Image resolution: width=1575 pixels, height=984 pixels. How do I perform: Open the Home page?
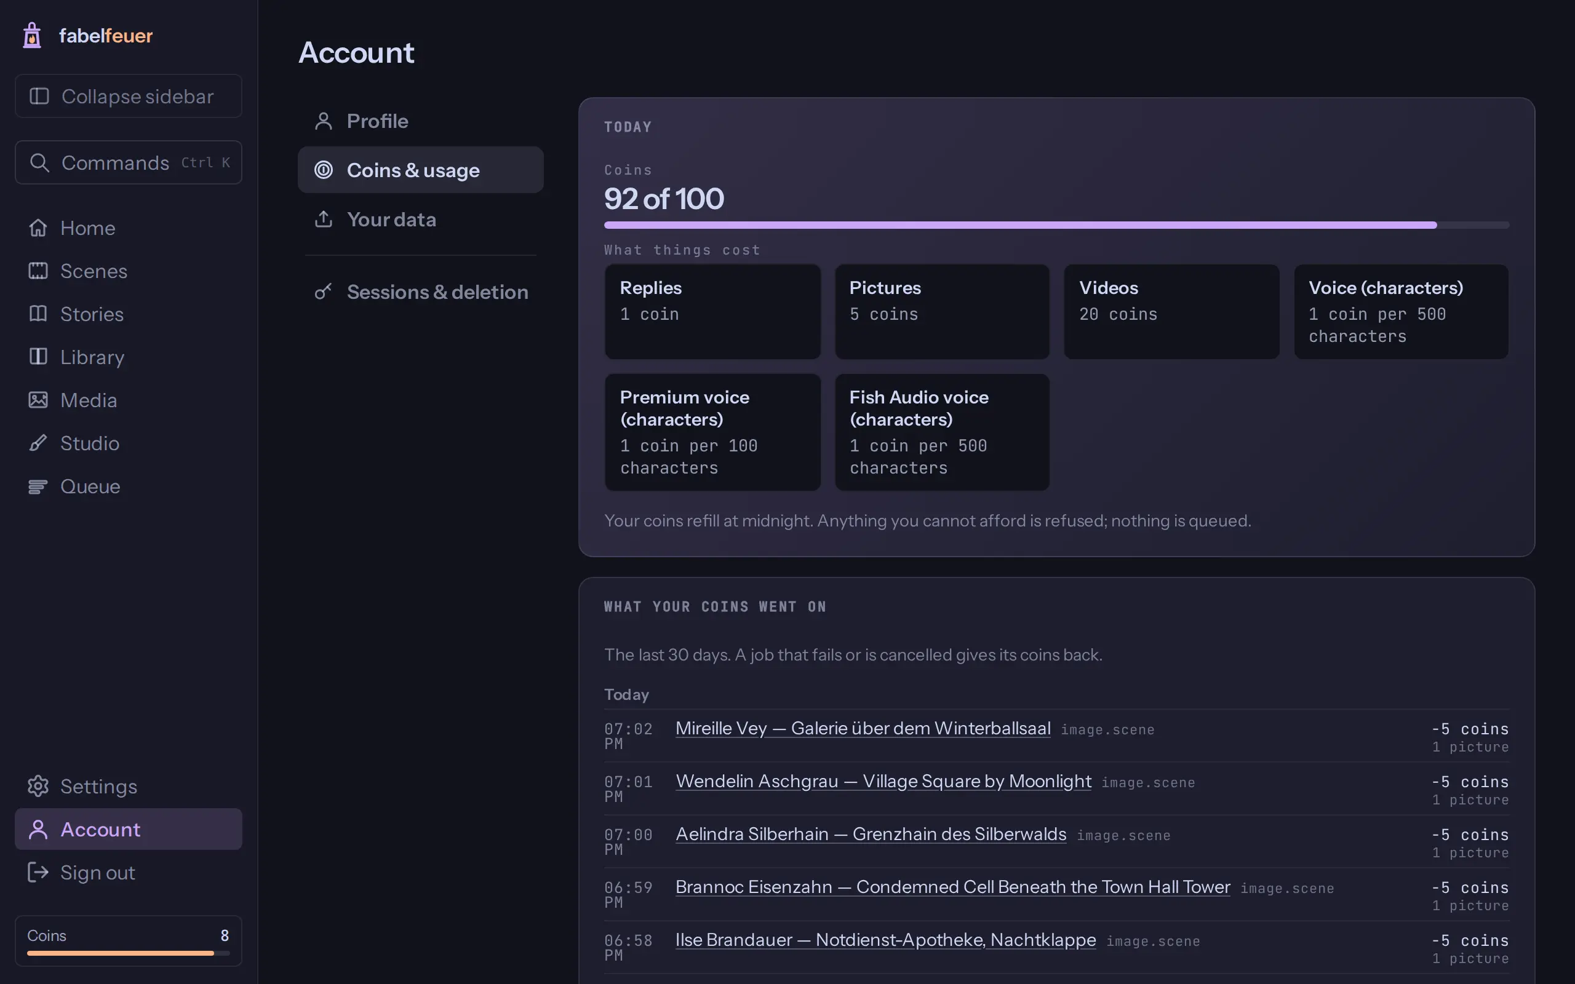[128, 228]
